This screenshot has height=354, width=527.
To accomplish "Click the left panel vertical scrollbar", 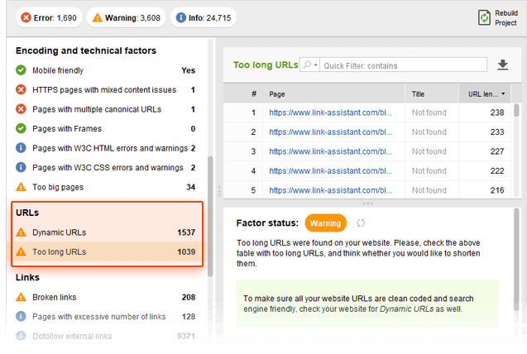I will (x=212, y=215).
